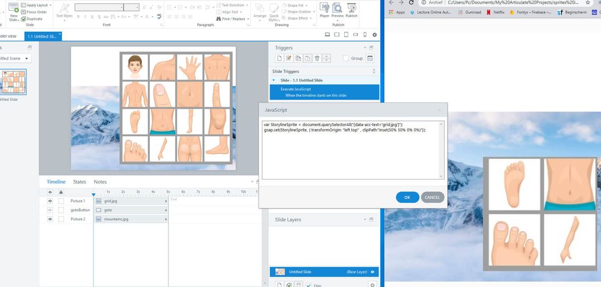Delete the selected trigger

pyautogui.click(x=317, y=58)
